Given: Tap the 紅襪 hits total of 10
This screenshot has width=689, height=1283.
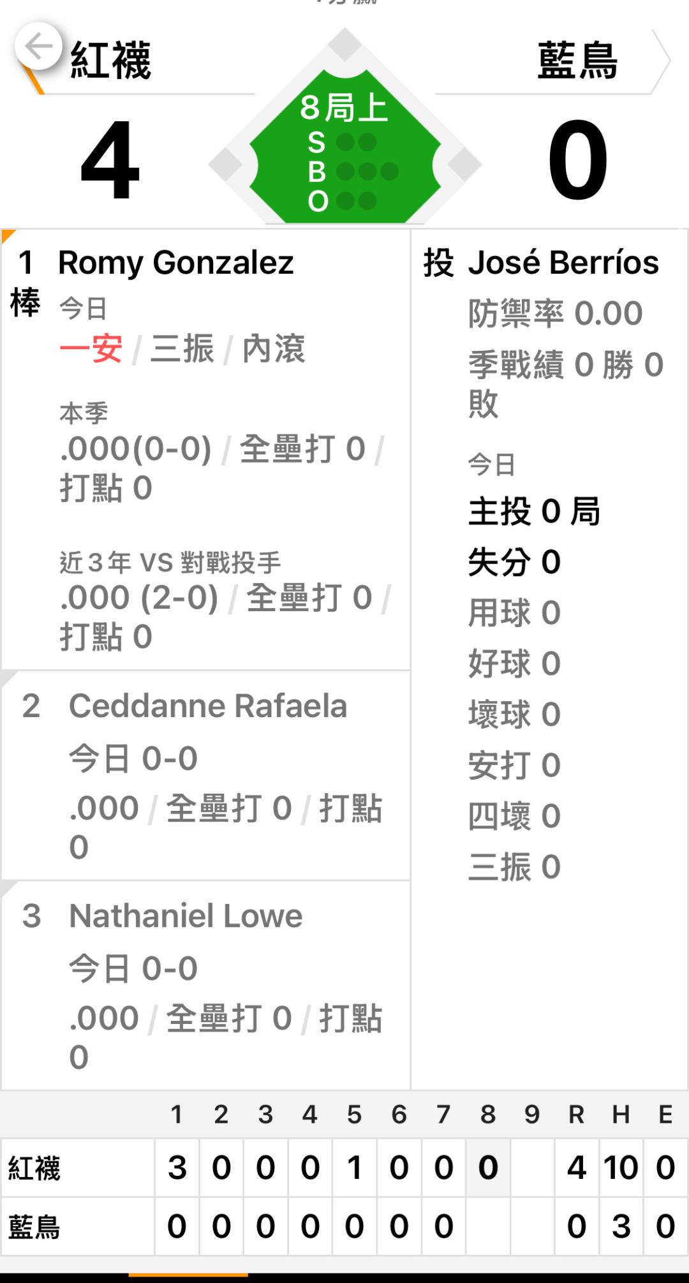Looking at the screenshot, I should (621, 1168).
